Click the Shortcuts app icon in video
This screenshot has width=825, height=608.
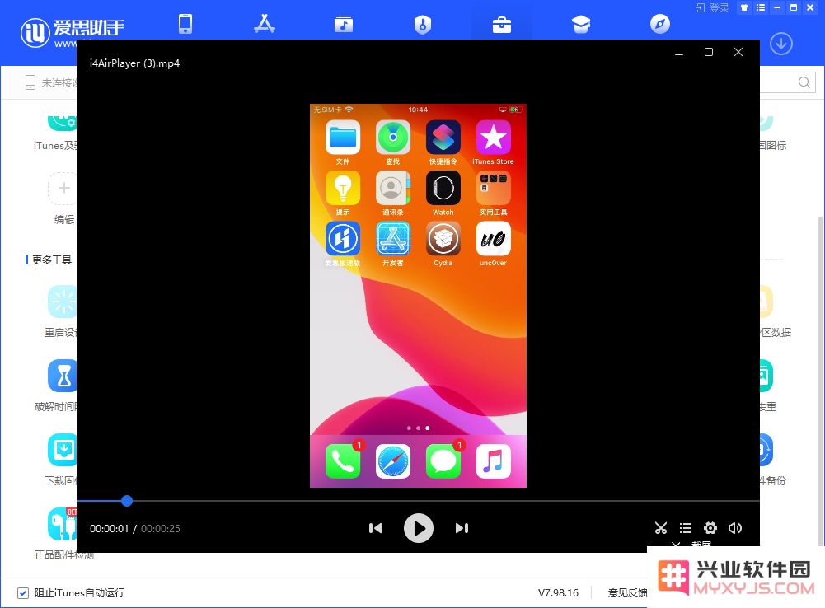coord(443,137)
